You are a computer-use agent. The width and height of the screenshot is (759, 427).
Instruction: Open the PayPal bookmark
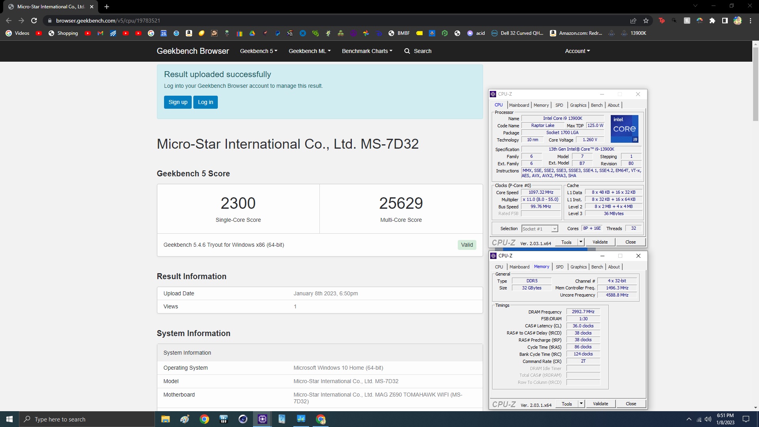point(278,33)
